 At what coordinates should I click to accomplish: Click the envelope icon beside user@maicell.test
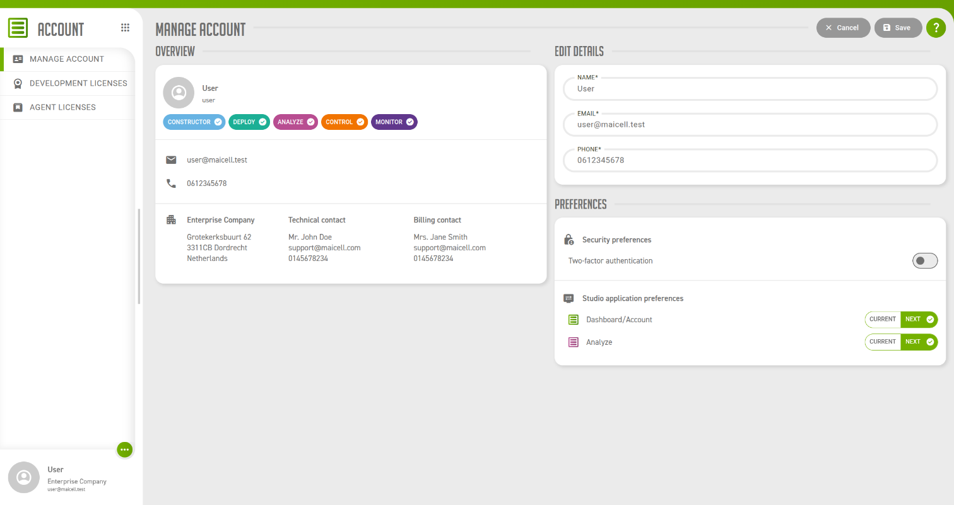(x=171, y=160)
